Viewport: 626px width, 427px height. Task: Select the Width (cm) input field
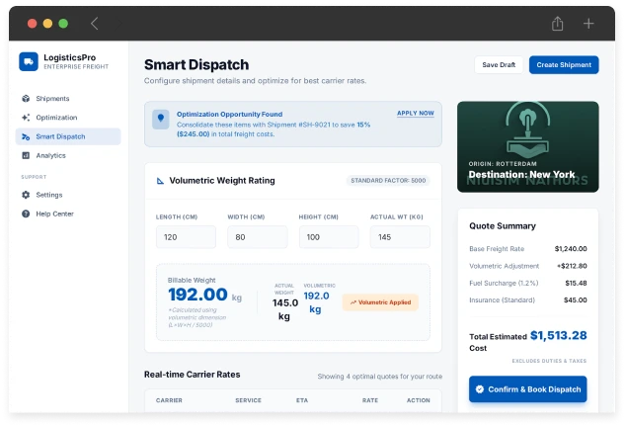tap(257, 237)
